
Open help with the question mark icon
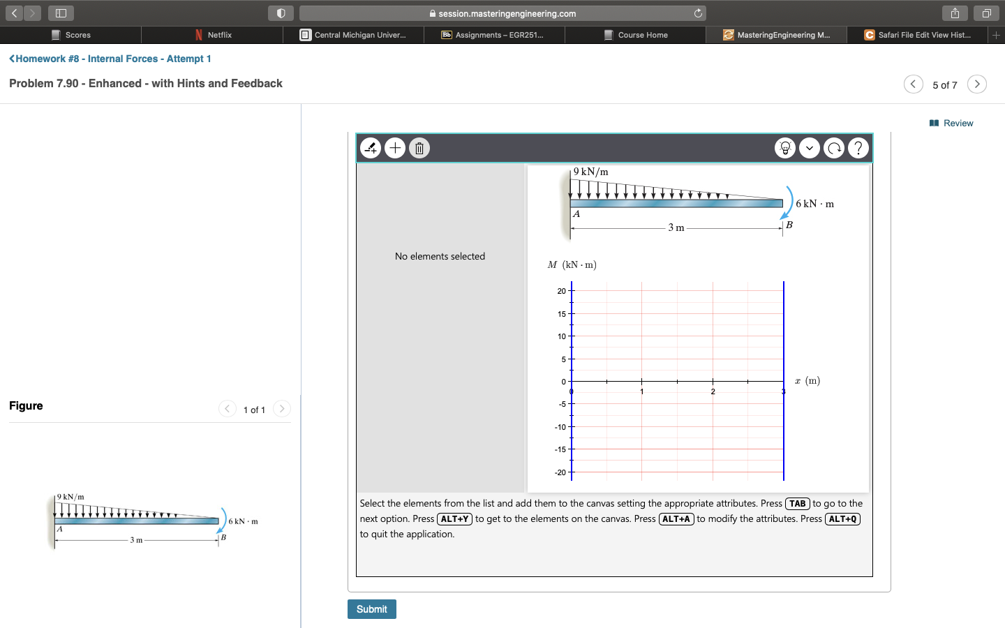(858, 148)
